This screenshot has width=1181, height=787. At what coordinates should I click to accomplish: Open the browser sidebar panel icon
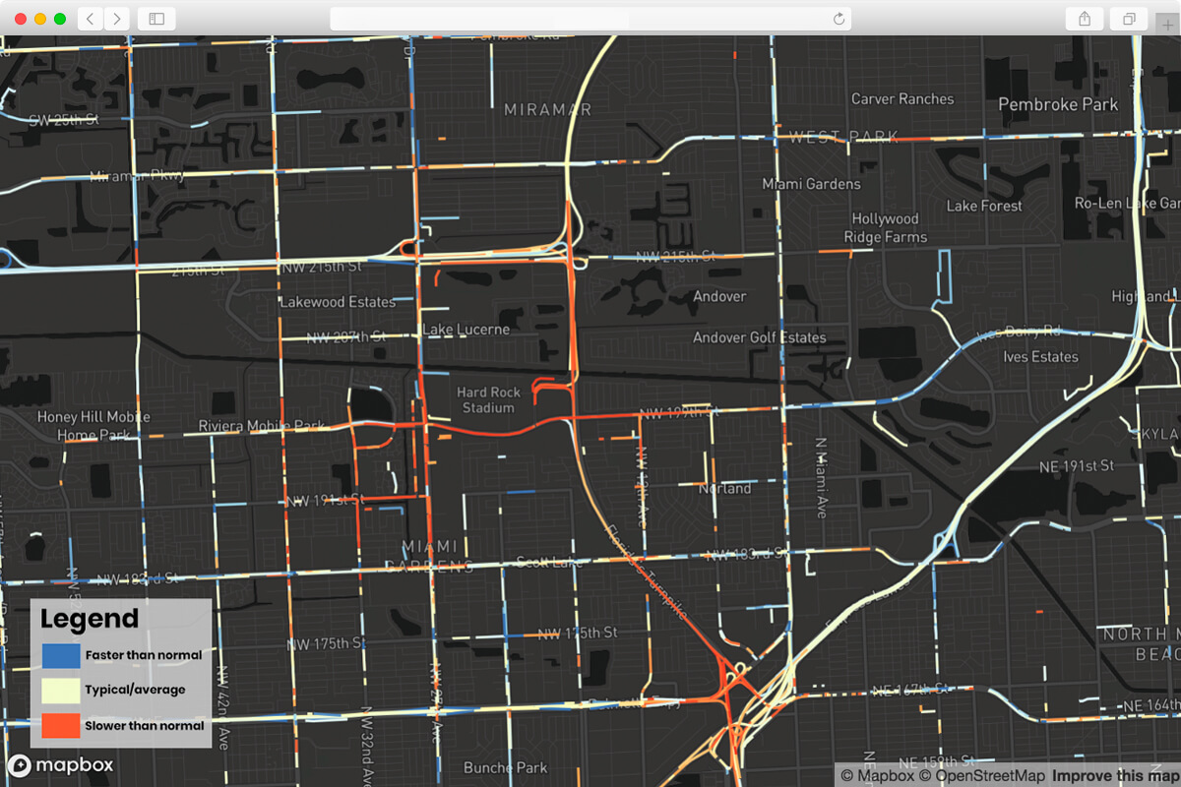coord(155,18)
